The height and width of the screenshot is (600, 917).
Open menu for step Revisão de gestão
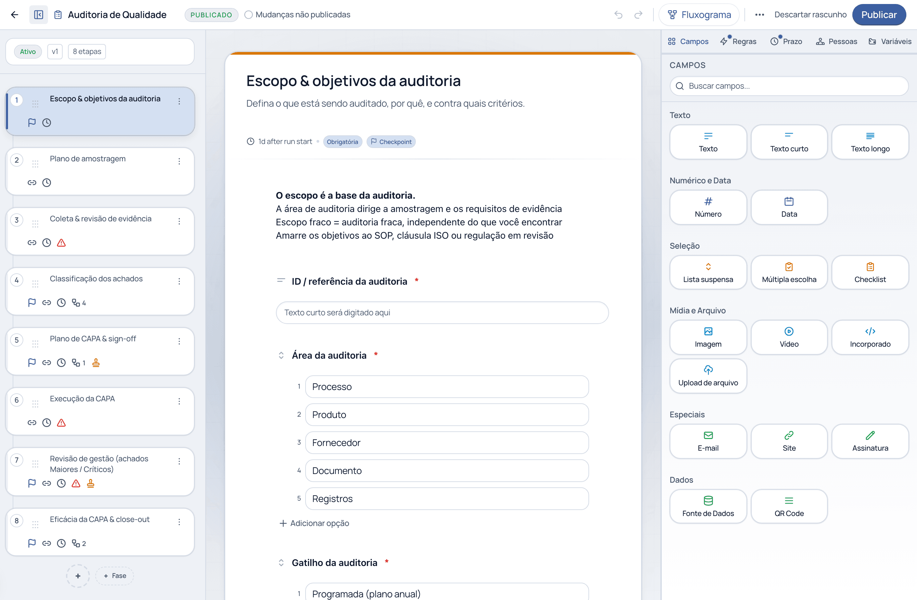pos(179,461)
